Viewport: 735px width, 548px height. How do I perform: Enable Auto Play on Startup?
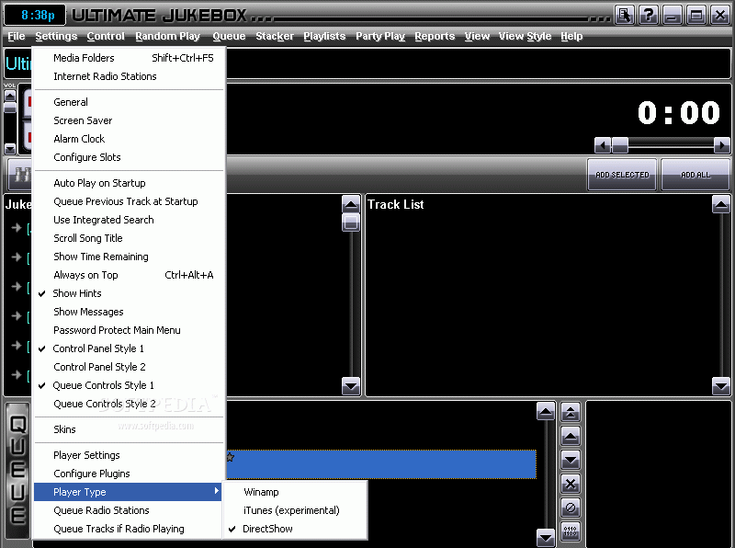(x=99, y=183)
